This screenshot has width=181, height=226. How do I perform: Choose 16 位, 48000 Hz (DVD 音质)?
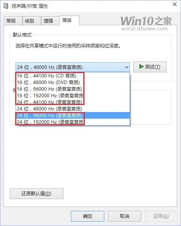coord(73,82)
